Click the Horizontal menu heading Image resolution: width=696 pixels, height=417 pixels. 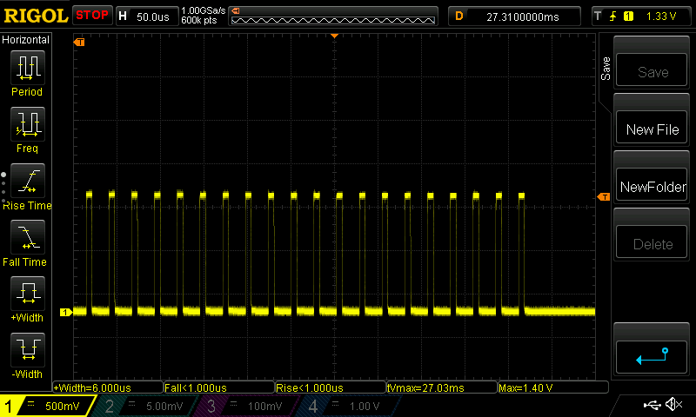click(26, 40)
